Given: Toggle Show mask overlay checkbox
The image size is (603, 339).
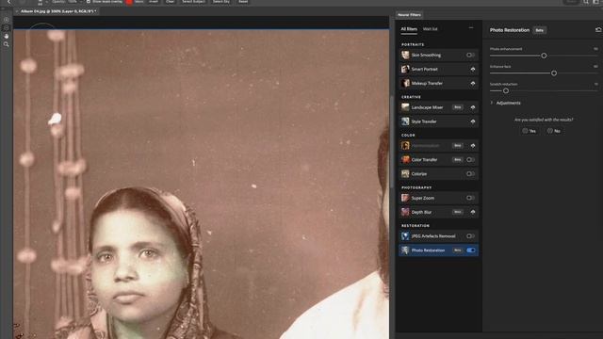Looking at the screenshot, I should [x=88, y=2].
